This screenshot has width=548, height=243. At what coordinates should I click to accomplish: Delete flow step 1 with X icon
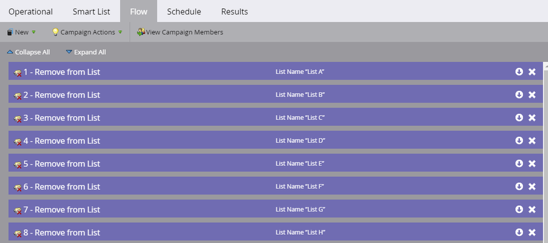(x=532, y=72)
